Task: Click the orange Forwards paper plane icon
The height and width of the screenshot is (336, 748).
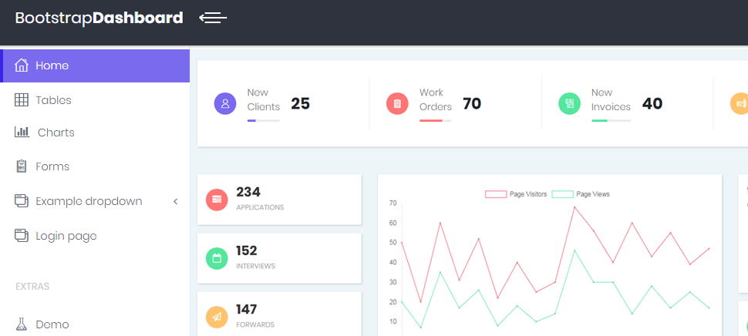Action: pyautogui.click(x=217, y=317)
